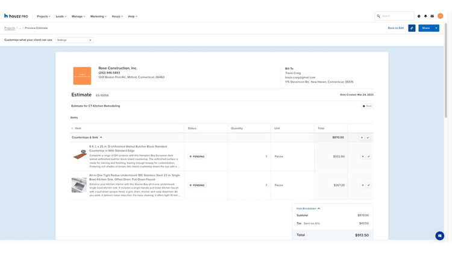The image size is (452, 254).
Task: Open the orange user avatar menu
Action: click(441, 16)
